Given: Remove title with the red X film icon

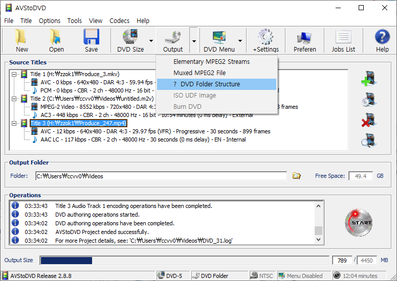Looking at the screenshot, I should tap(369, 120).
